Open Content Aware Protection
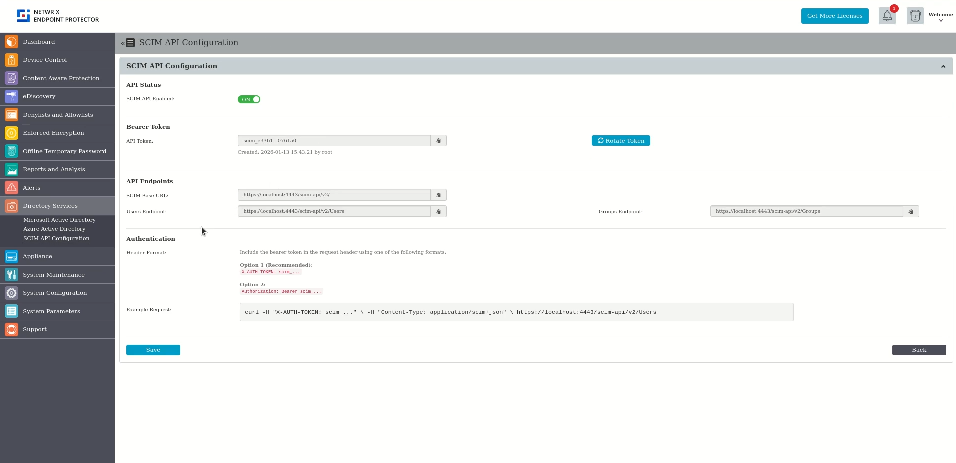 (61, 78)
